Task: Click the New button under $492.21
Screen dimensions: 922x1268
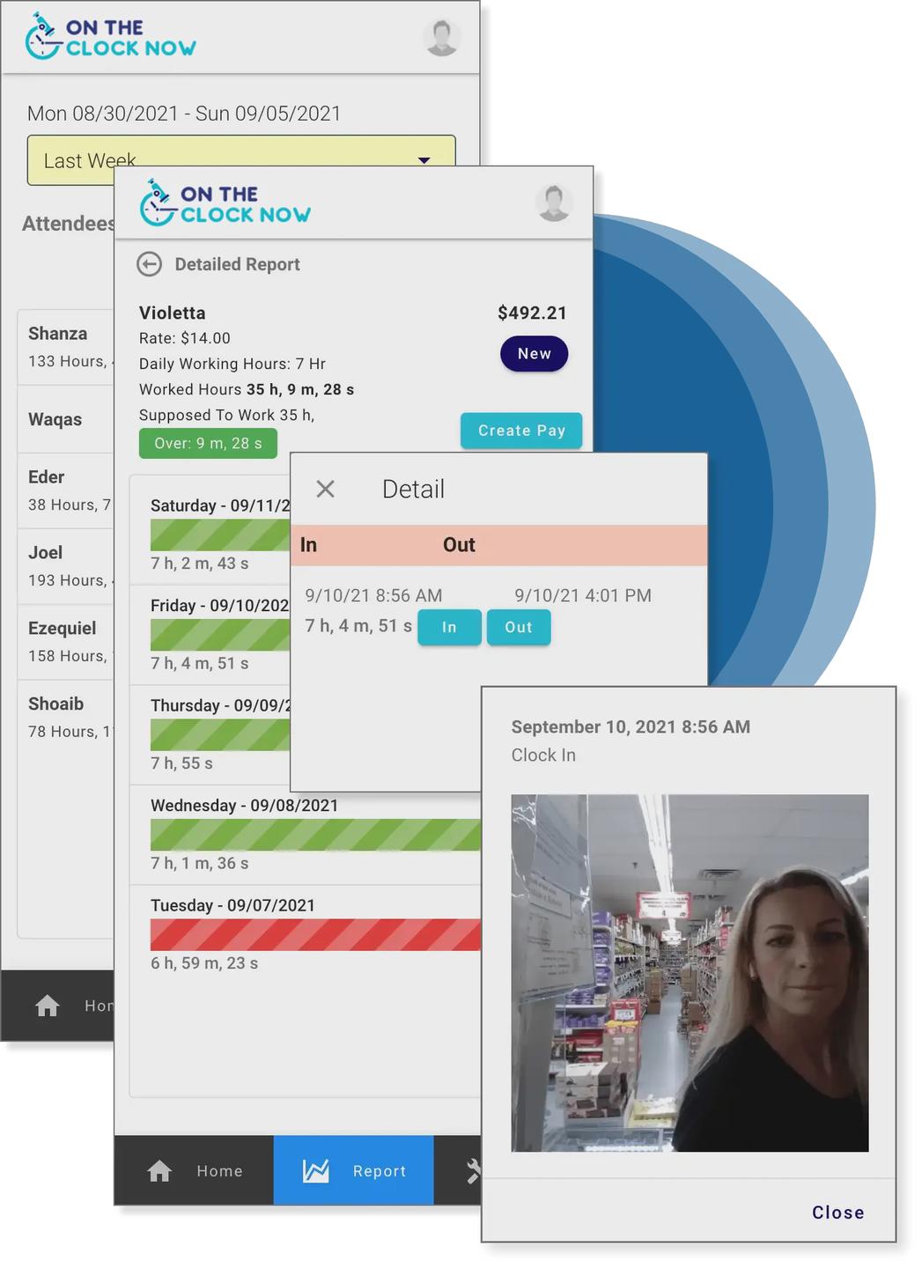Action: (x=534, y=354)
